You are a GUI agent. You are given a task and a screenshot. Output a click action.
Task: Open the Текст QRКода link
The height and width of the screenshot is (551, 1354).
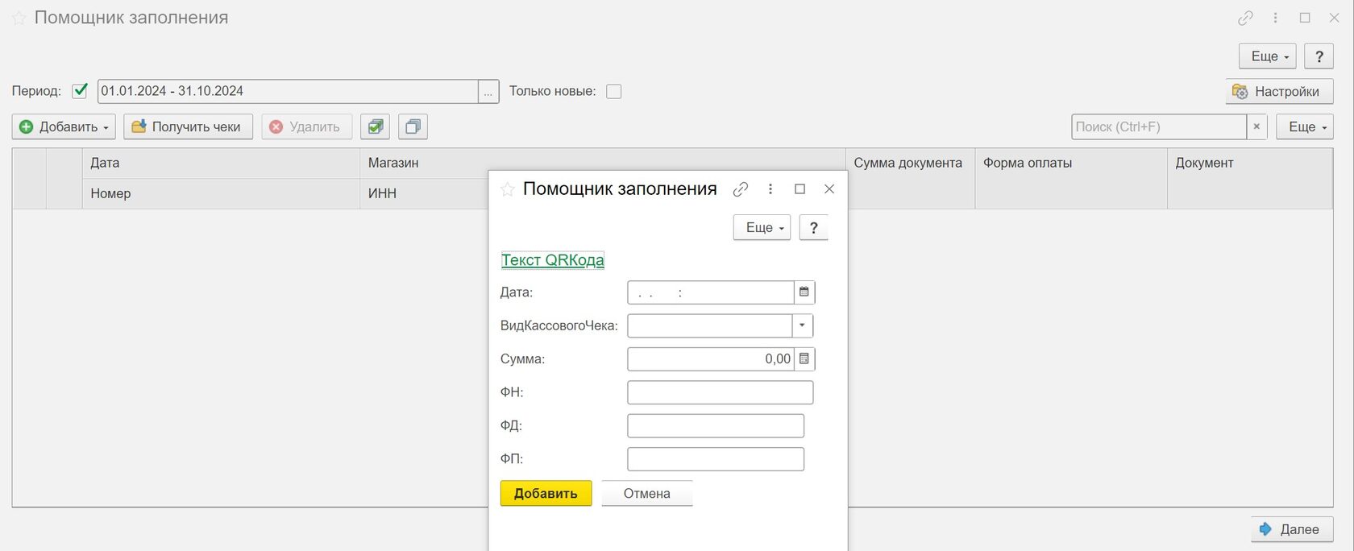pyautogui.click(x=552, y=260)
